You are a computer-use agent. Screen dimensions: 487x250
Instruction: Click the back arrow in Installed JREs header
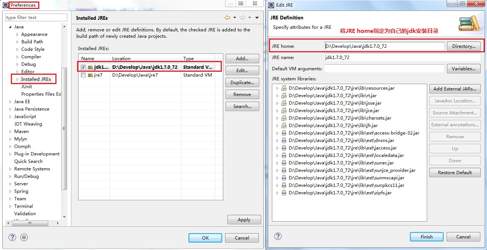click(227, 18)
